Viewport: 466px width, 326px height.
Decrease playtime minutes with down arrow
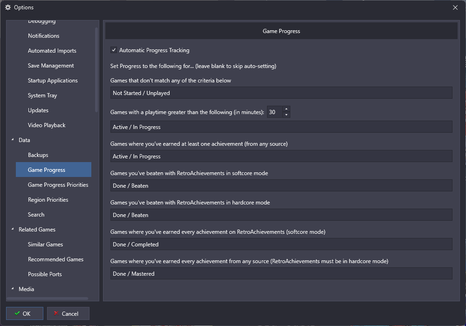[x=286, y=115]
